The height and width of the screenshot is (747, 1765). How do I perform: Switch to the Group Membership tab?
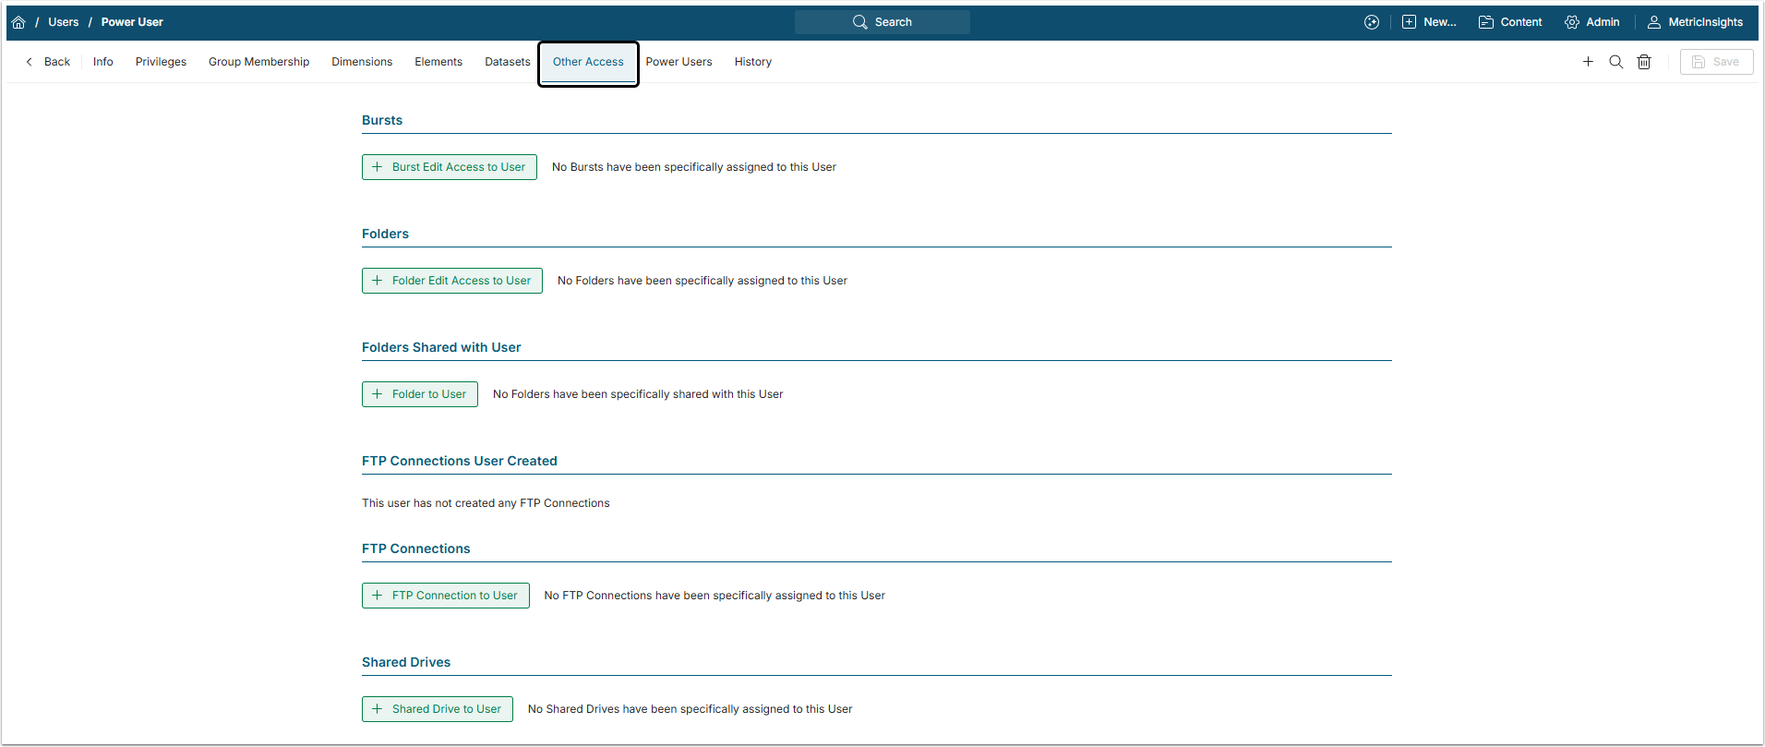[x=258, y=62]
